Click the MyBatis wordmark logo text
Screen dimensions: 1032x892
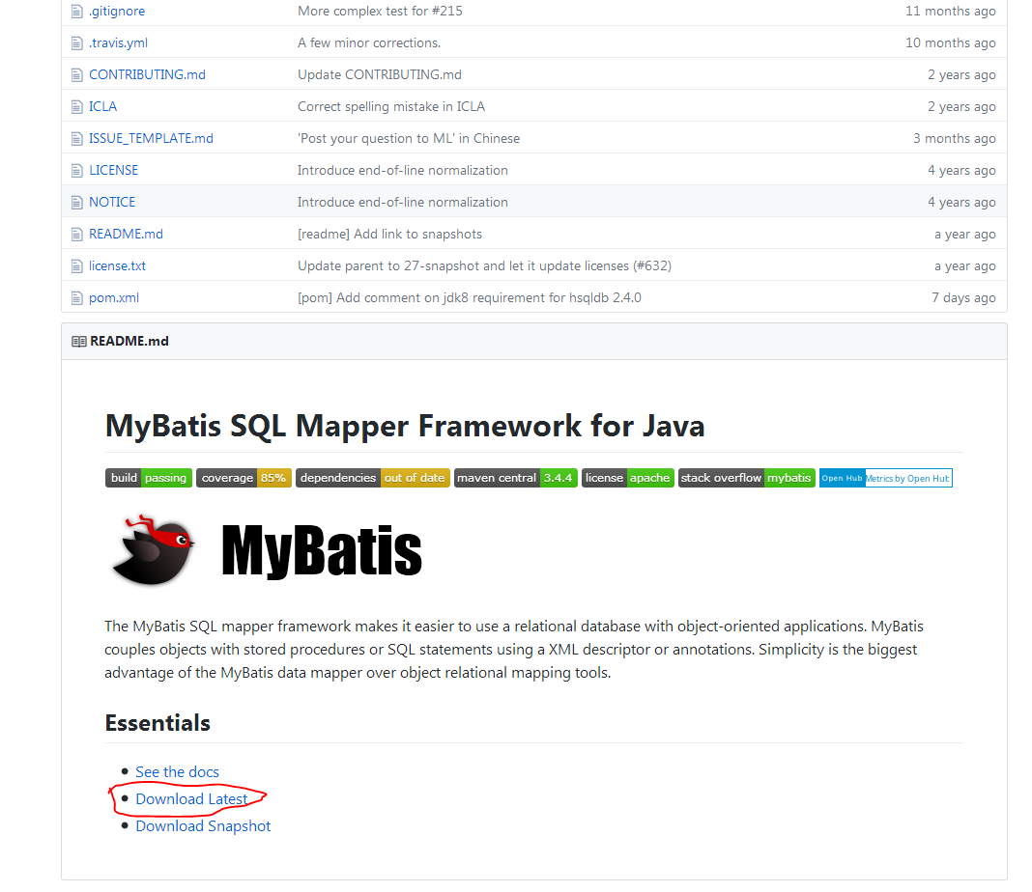pyautogui.click(x=321, y=551)
